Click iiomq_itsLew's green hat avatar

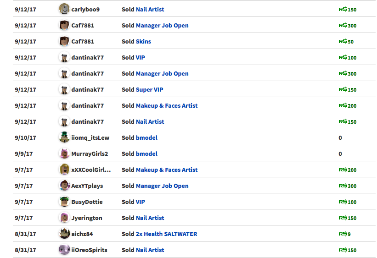click(x=64, y=137)
